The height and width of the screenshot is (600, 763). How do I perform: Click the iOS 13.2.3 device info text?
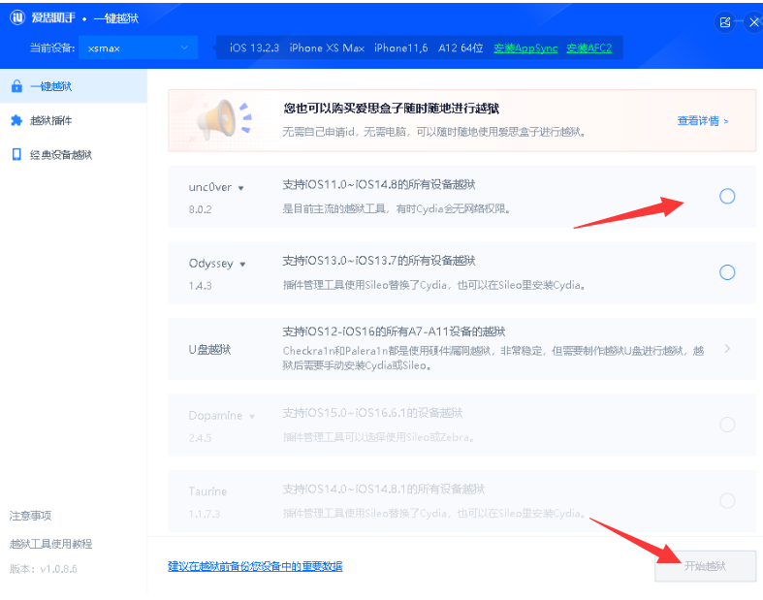(255, 47)
